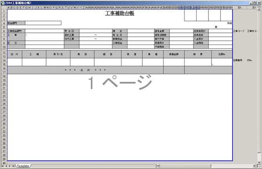262x169 pixels.
Task: Select row header 1
Action: (3, 11)
